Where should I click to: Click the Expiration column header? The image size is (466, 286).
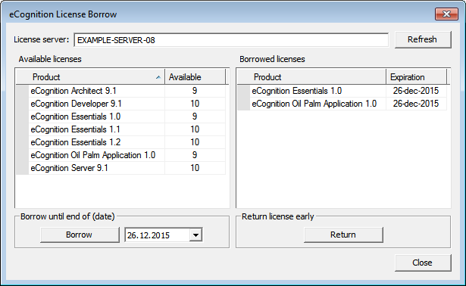(416, 77)
